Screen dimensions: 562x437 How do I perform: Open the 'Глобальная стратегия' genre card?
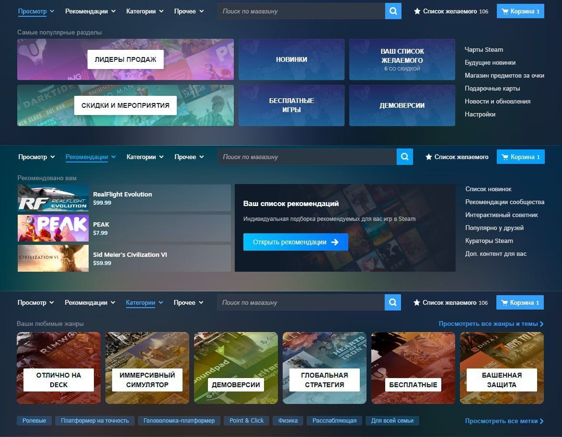point(324,368)
